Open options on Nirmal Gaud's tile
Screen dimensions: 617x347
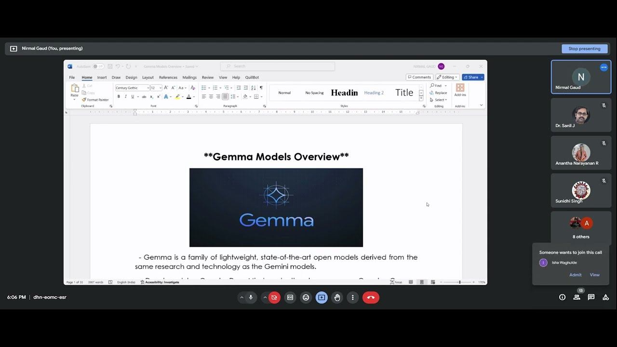click(x=604, y=67)
